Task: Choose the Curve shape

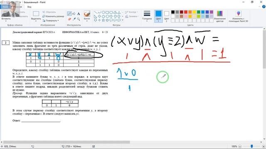Action: click(x=99, y=12)
